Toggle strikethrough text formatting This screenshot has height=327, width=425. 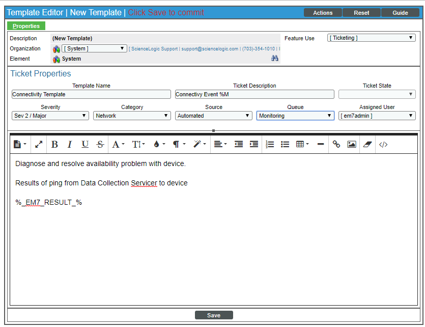[x=100, y=145]
